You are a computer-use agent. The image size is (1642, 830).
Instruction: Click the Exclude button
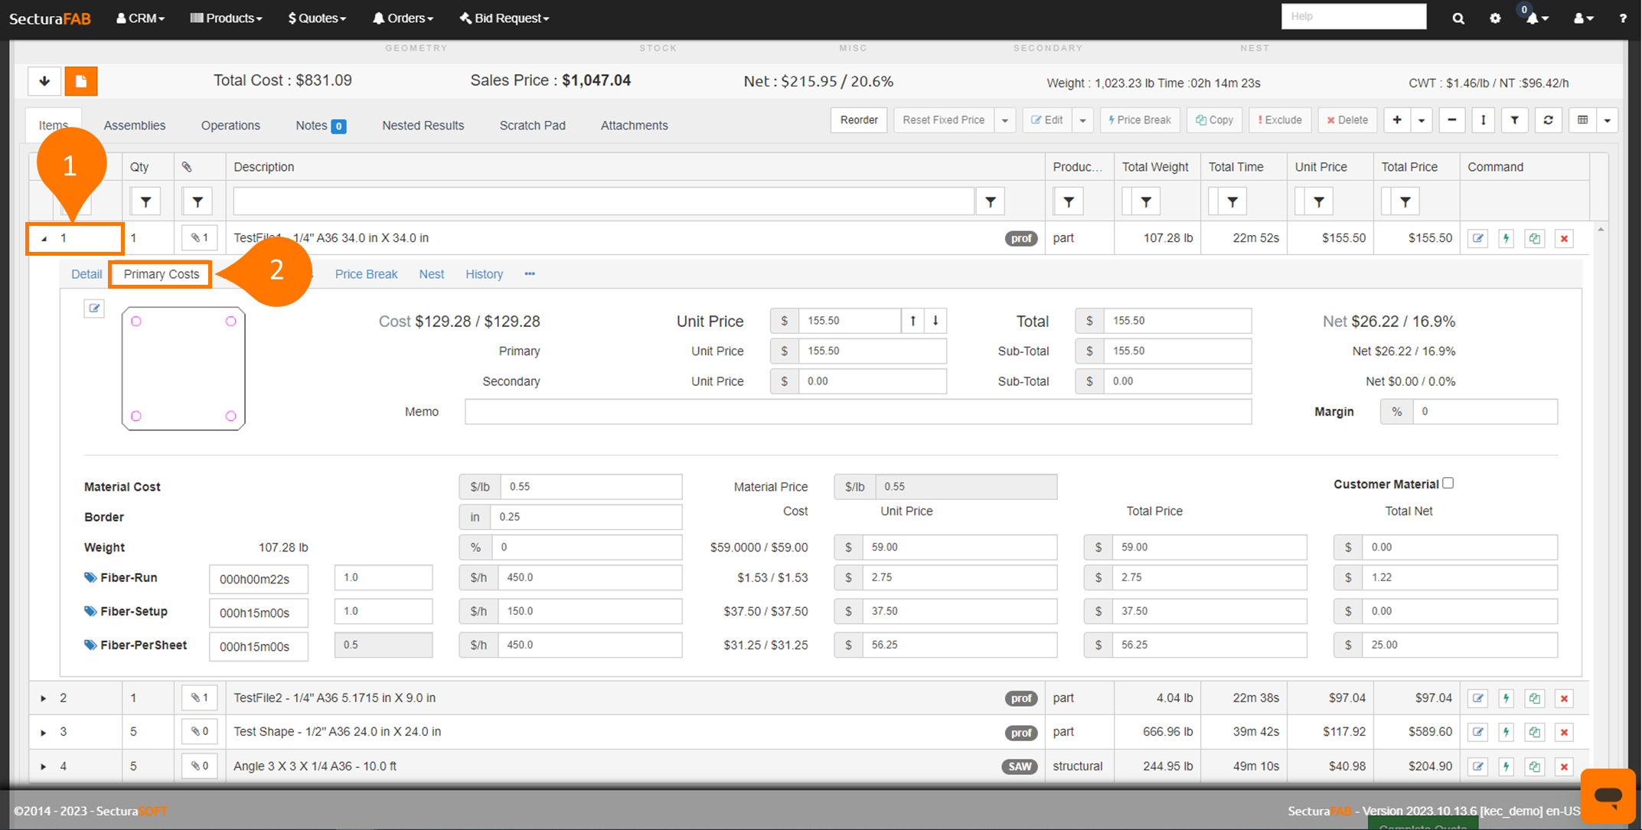[x=1280, y=120]
